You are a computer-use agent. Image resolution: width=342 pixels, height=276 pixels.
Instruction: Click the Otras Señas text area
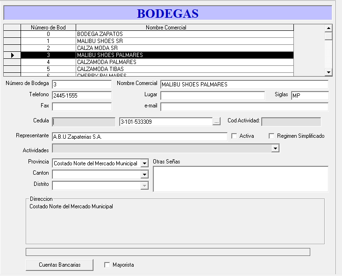click(240, 179)
